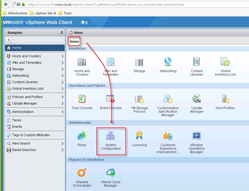
Task: Open Customer Experience Improvement icon
Action: [168, 136]
